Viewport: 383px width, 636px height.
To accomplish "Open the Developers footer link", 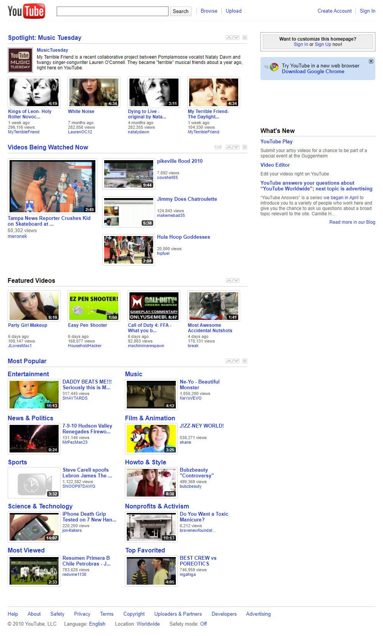I will (224, 614).
